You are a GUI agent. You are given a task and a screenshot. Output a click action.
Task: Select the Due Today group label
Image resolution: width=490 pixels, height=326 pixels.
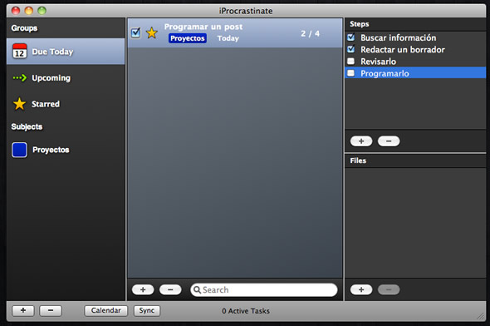[x=52, y=52]
